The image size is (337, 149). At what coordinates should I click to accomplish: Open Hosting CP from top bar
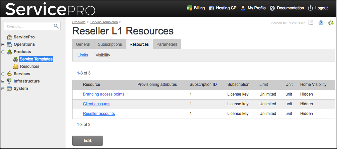pyautogui.click(x=211, y=8)
